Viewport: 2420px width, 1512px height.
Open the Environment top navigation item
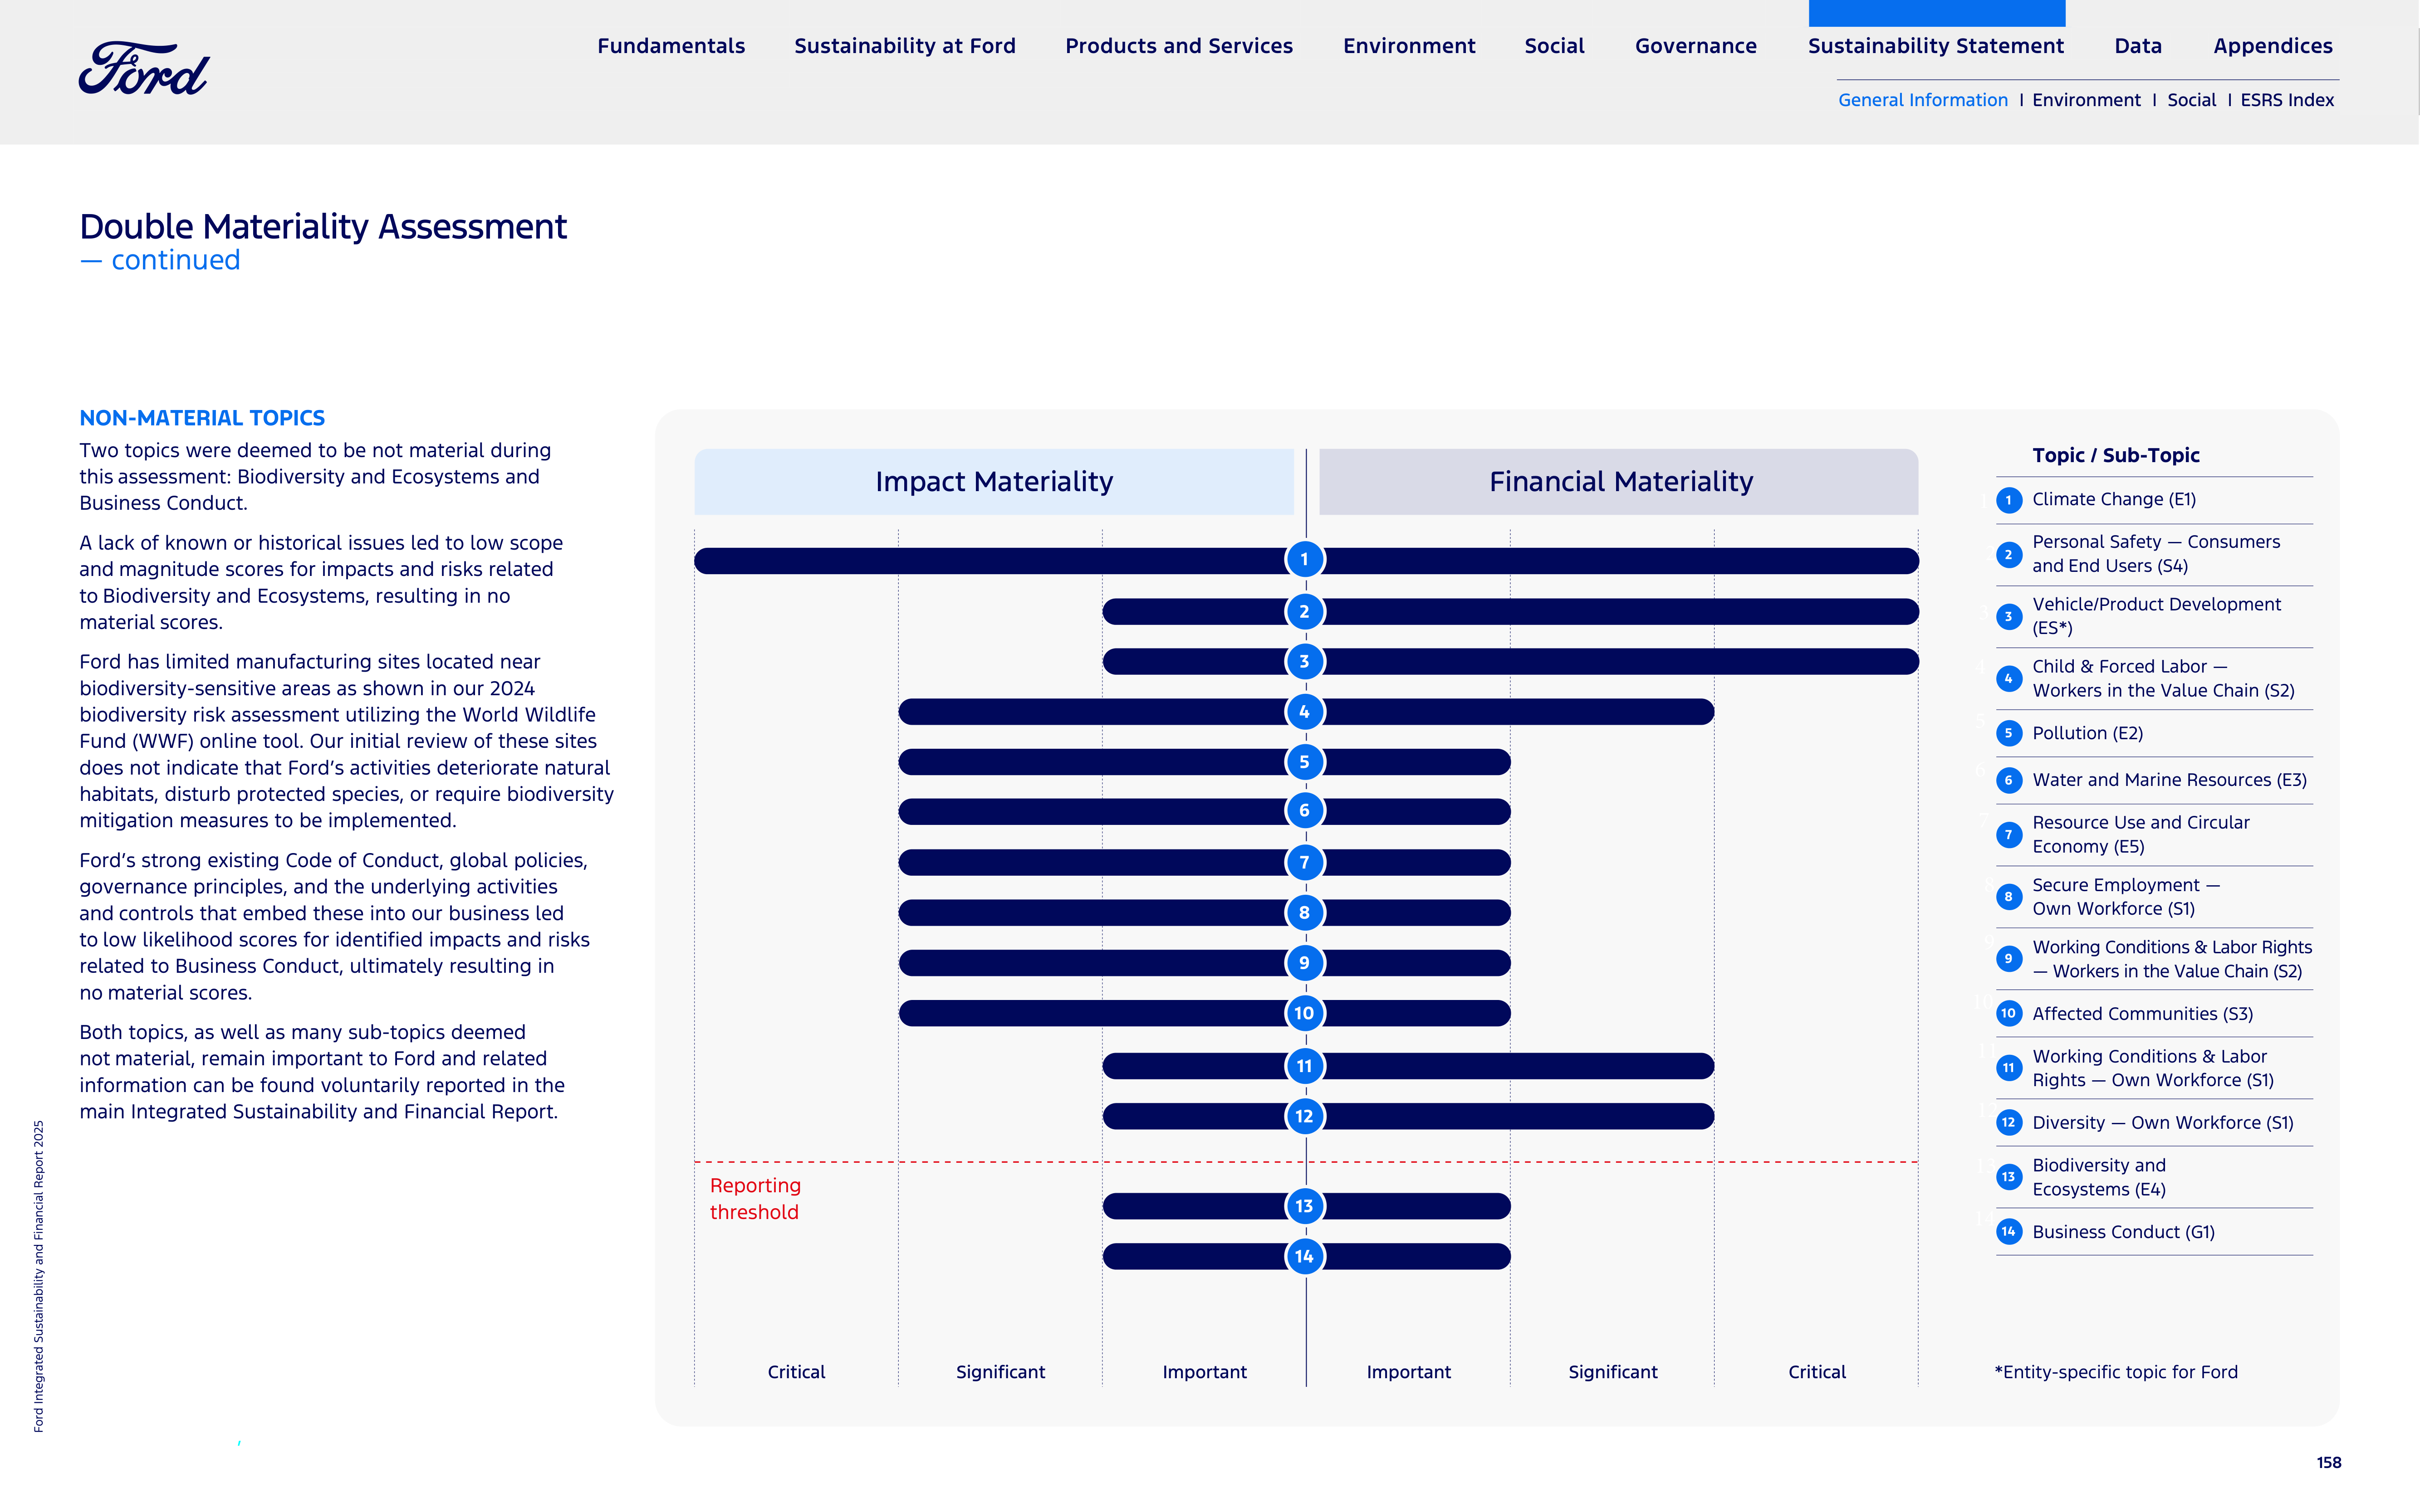[x=1409, y=46]
